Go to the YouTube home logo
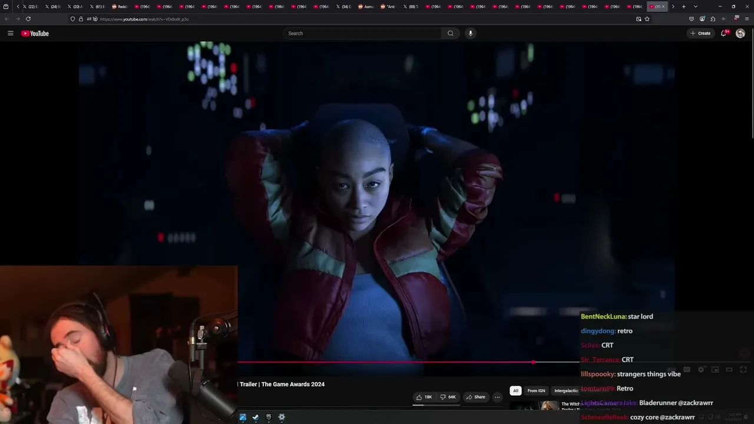754x424 pixels. [x=35, y=34]
